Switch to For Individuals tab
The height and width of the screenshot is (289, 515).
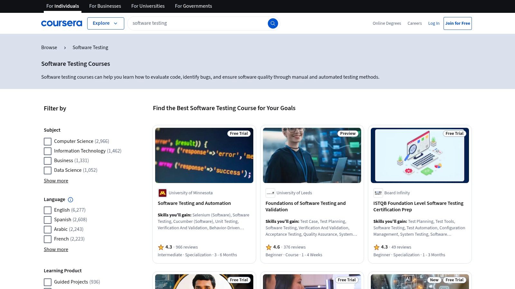[x=62, y=6]
